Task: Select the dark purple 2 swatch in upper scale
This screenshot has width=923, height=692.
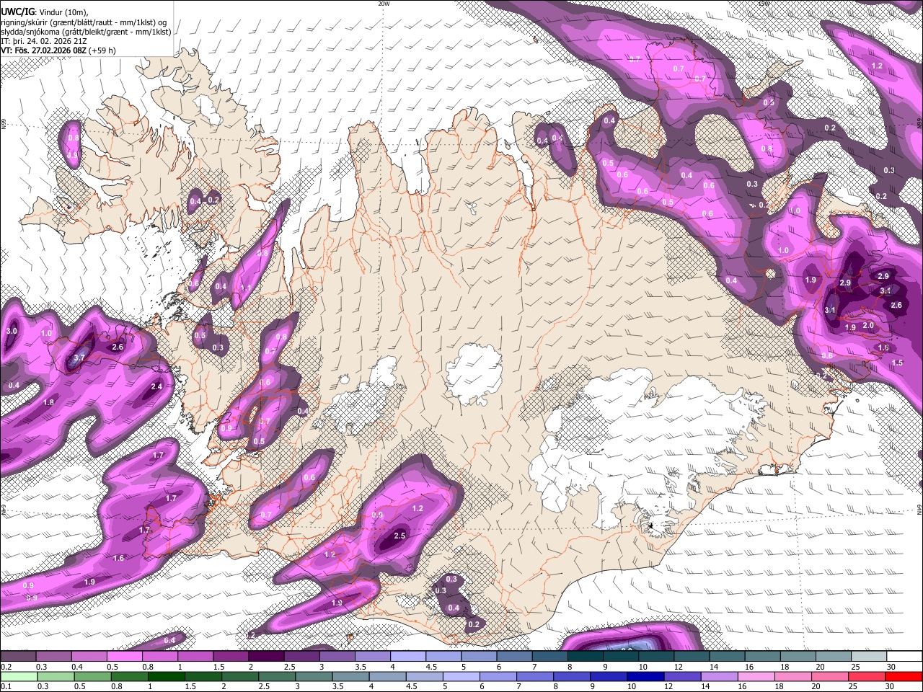Action: (266, 657)
